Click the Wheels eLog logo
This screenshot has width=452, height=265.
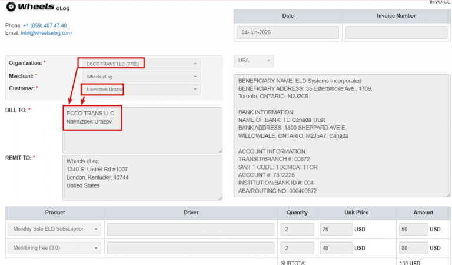38,6
